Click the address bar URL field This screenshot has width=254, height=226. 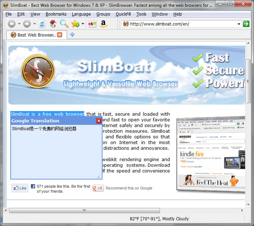pos(181,24)
